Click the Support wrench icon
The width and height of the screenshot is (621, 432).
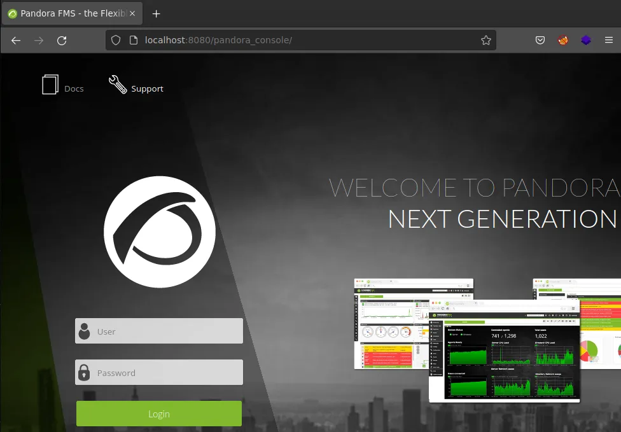click(x=118, y=85)
